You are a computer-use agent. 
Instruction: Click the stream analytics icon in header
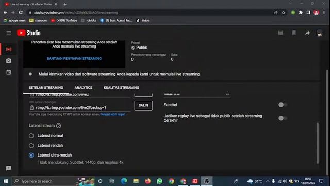point(280,33)
